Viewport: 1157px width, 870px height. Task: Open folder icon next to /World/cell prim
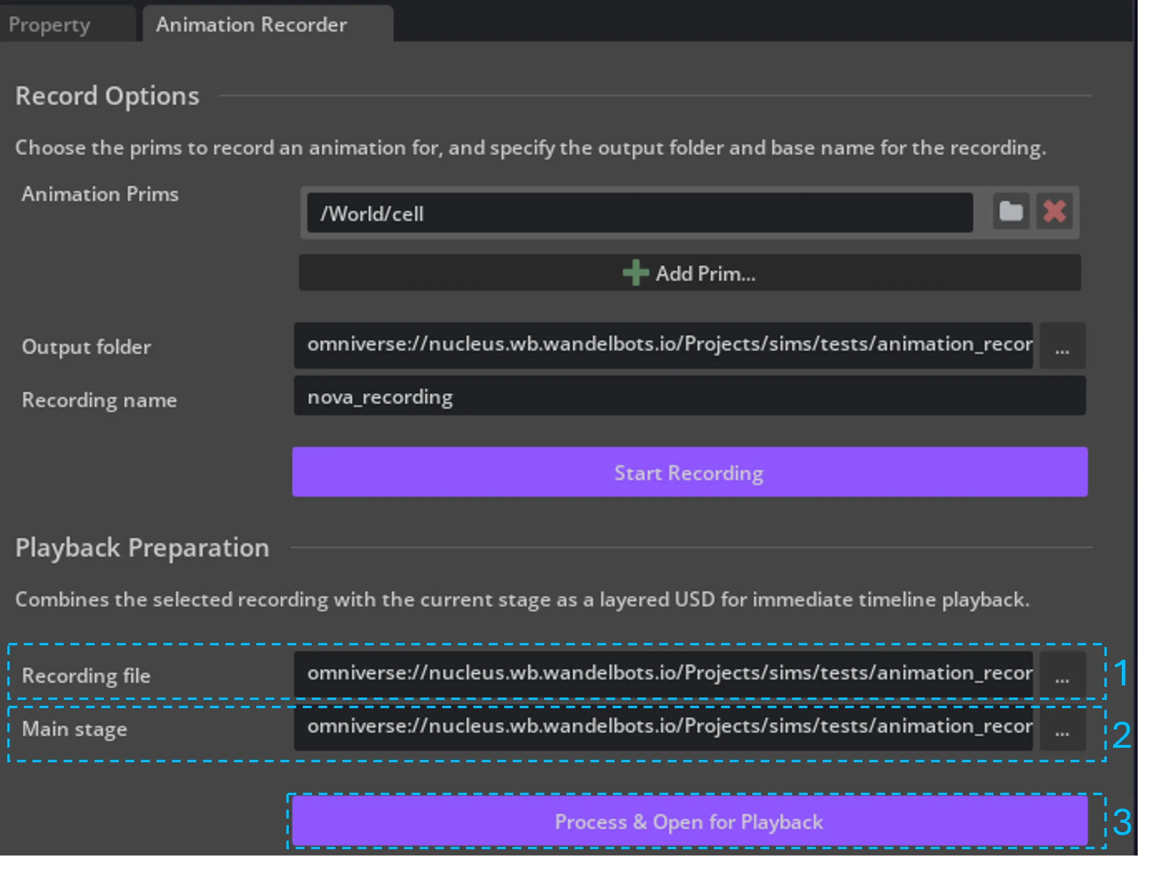1011,212
